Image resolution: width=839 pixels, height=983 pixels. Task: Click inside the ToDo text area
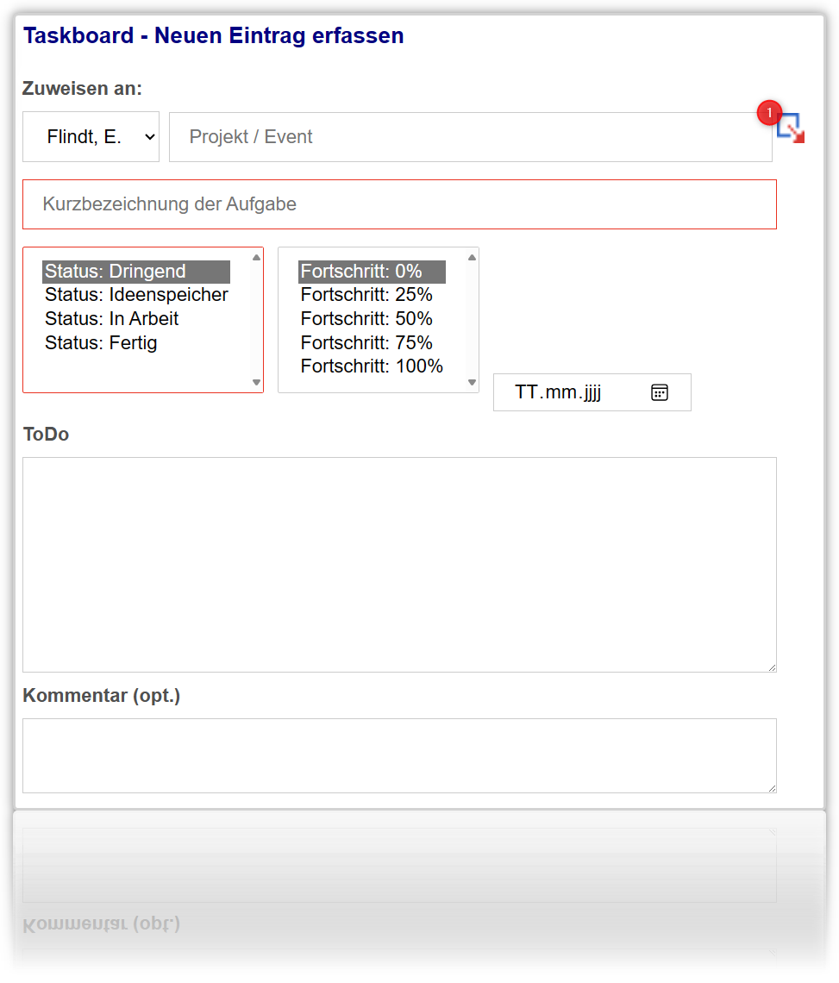coord(399,565)
